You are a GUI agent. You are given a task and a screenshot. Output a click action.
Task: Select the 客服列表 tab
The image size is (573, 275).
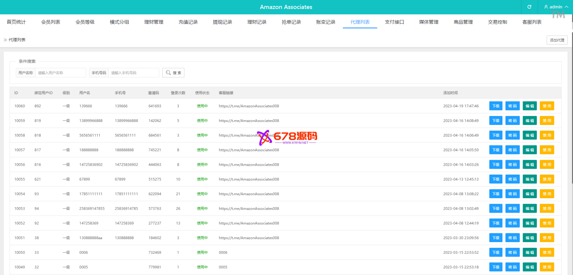(532, 22)
